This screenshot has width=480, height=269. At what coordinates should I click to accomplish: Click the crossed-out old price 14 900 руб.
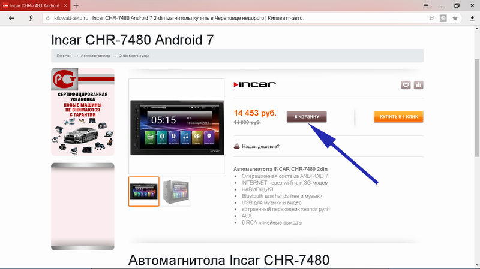pyautogui.click(x=247, y=122)
